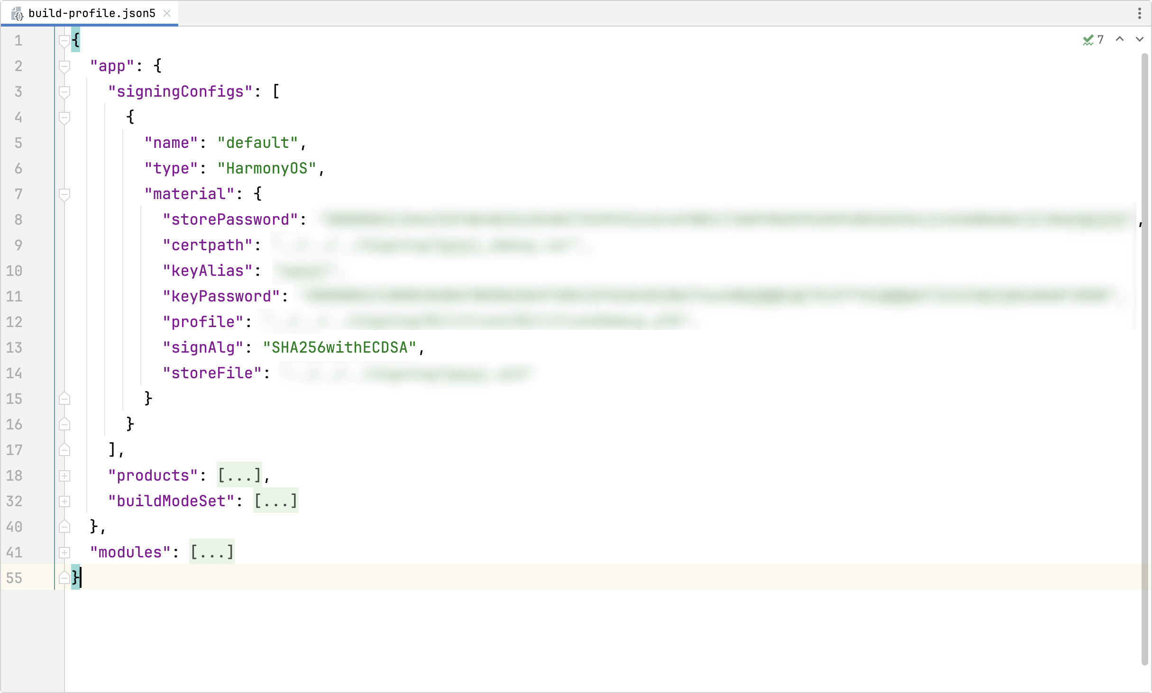Click line number 13 in the gutter
1152x693 pixels.
[14, 347]
